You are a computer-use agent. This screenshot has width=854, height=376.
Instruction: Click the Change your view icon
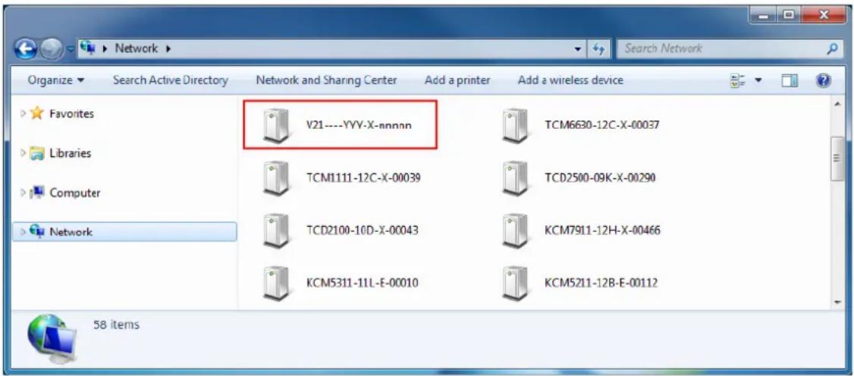coord(737,80)
